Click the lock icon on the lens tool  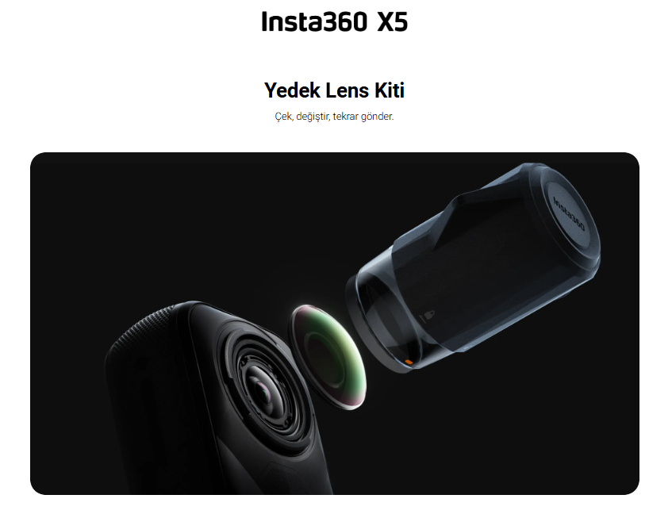[428, 316]
